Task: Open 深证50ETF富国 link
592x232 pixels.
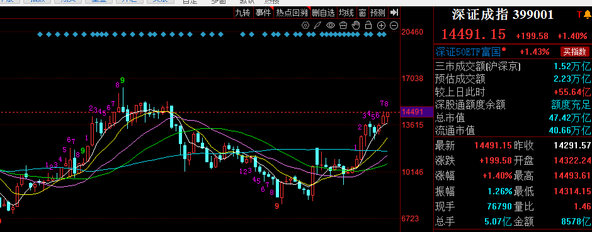Action: [468, 52]
